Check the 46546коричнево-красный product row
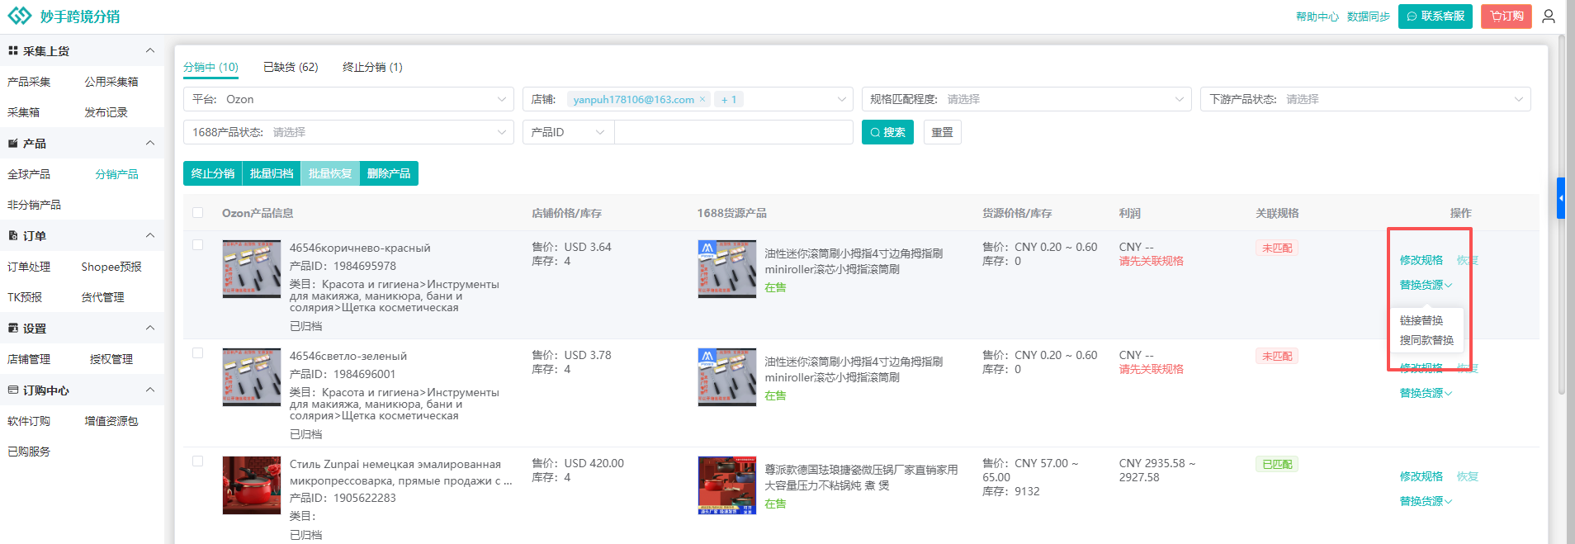The width and height of the screenshot is (1575, 544). pyautogui.click(x=198, y=245)
